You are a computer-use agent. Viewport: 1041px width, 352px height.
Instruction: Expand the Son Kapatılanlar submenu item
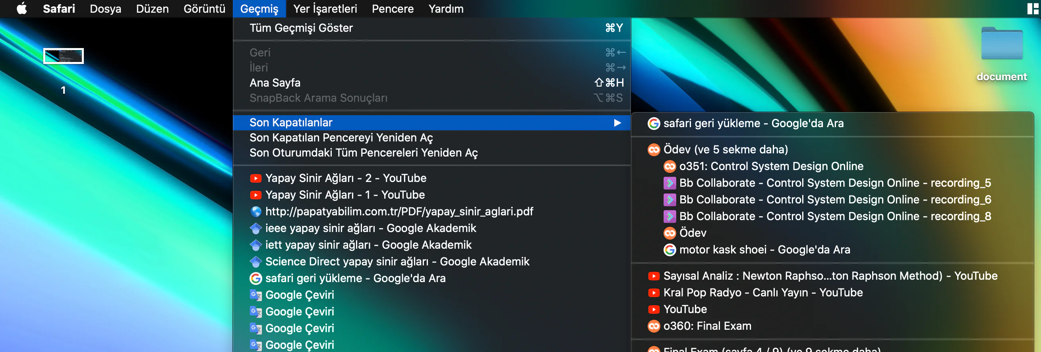(x=431, y=122)
